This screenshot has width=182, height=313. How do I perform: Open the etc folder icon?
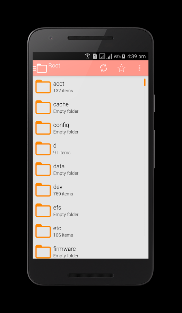point(43,231)
